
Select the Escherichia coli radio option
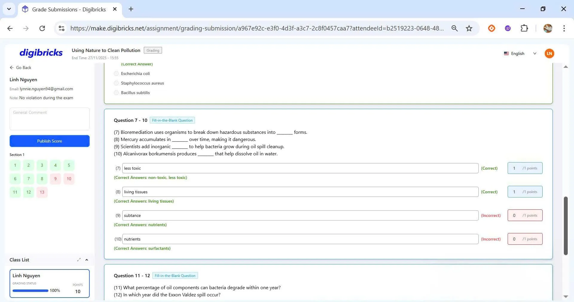pos(116,73)
